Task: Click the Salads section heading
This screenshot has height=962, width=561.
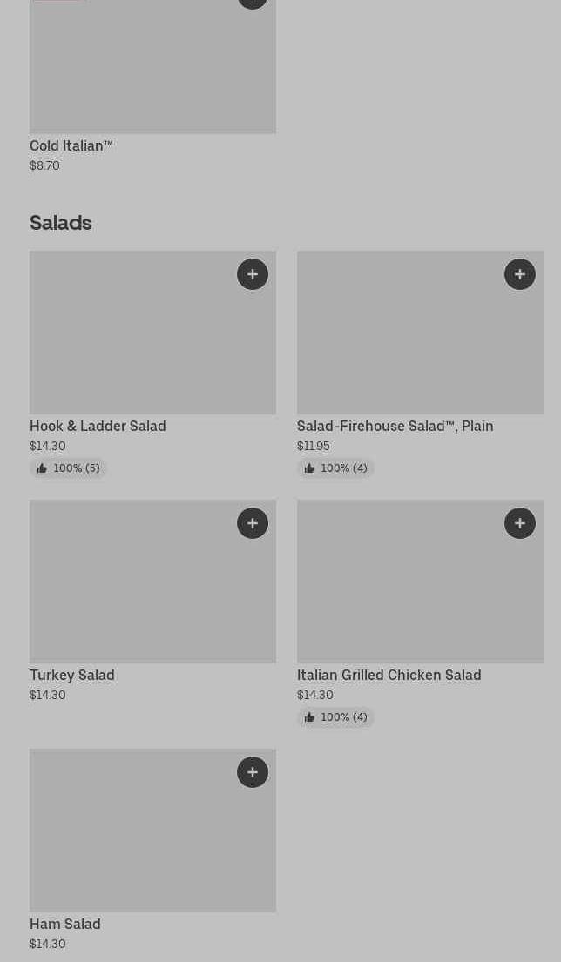Action: pos(61,223)
